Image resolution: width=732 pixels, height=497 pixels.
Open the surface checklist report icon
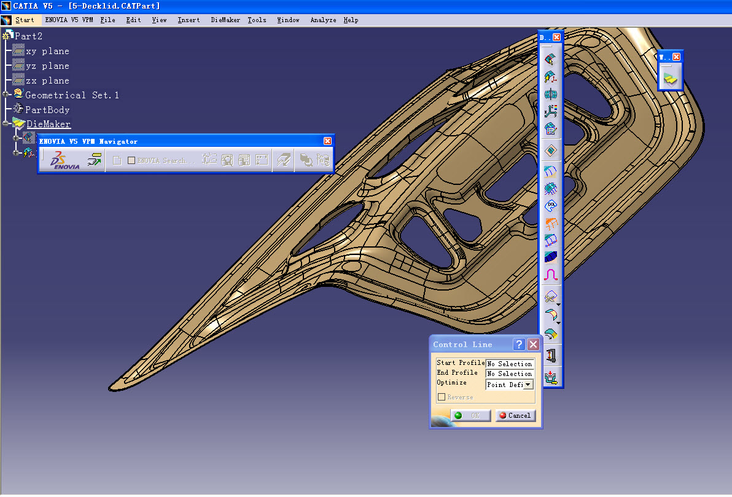(x=551, y=128)
